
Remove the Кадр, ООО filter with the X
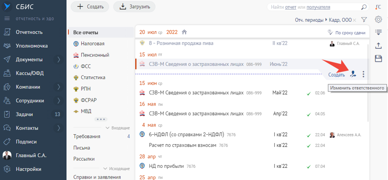(x=354, y=20)
